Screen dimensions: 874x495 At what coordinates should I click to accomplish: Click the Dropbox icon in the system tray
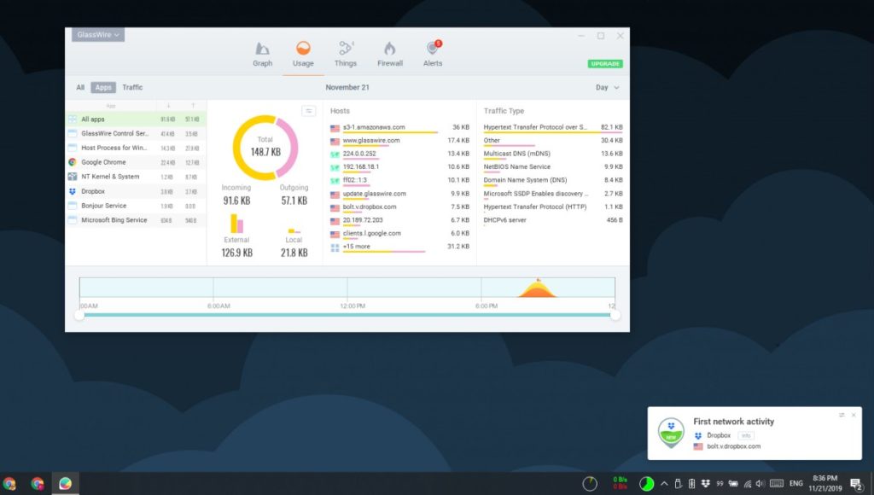pos(705,482)
